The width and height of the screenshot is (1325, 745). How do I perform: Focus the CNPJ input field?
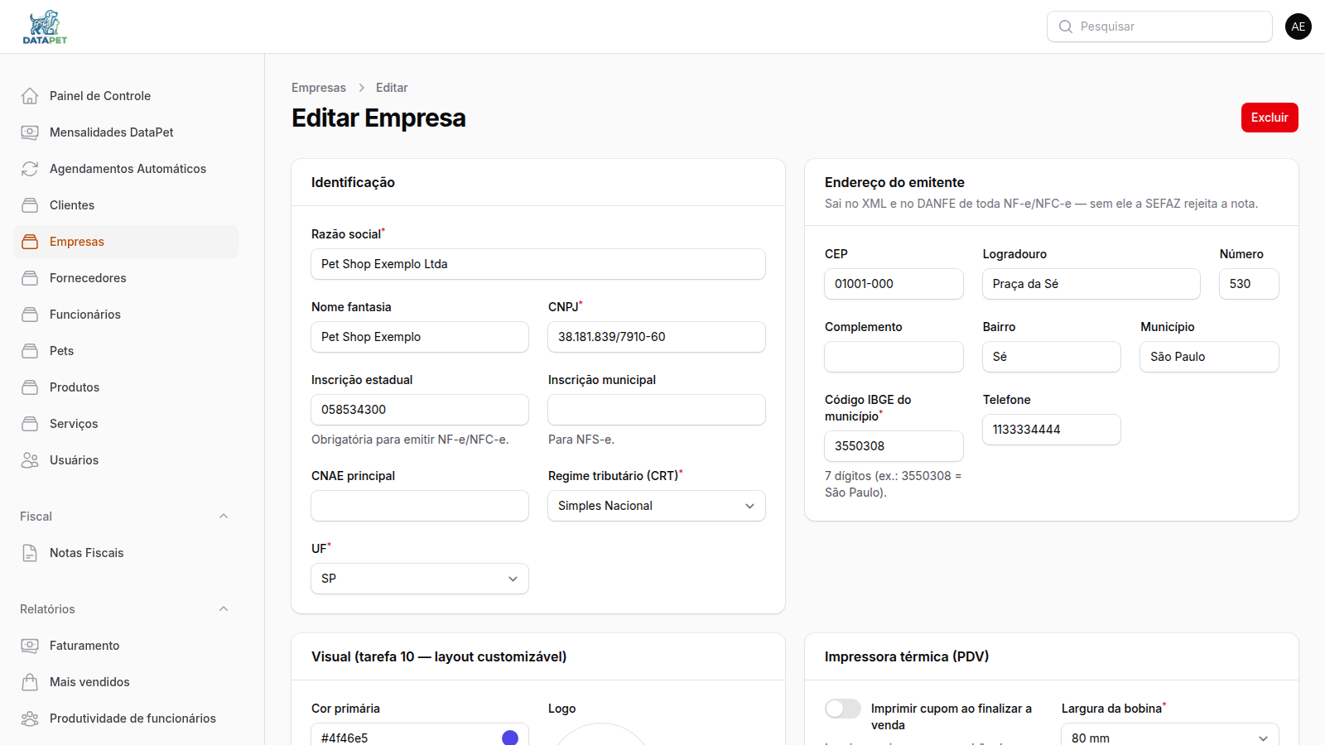click(x=657, y=337)
